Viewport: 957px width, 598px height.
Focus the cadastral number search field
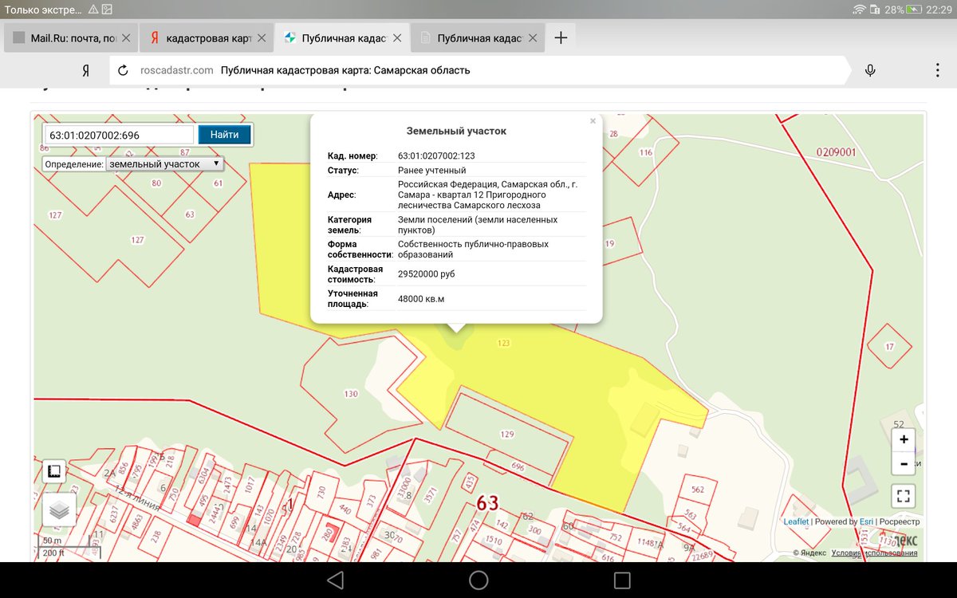pos(119,135)
